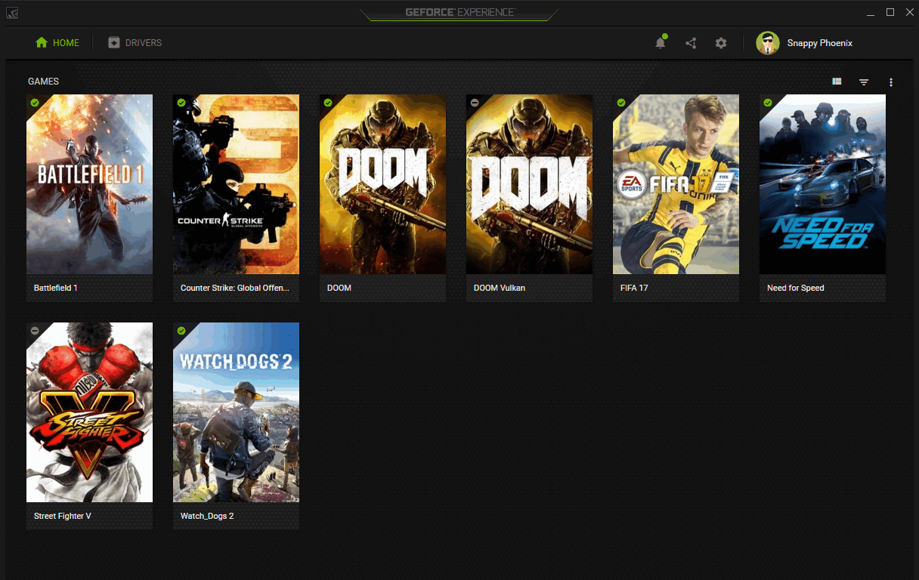The image size is (919, 580).
Task: Maximize the GeForce Experience window
Action: (890, 12)
